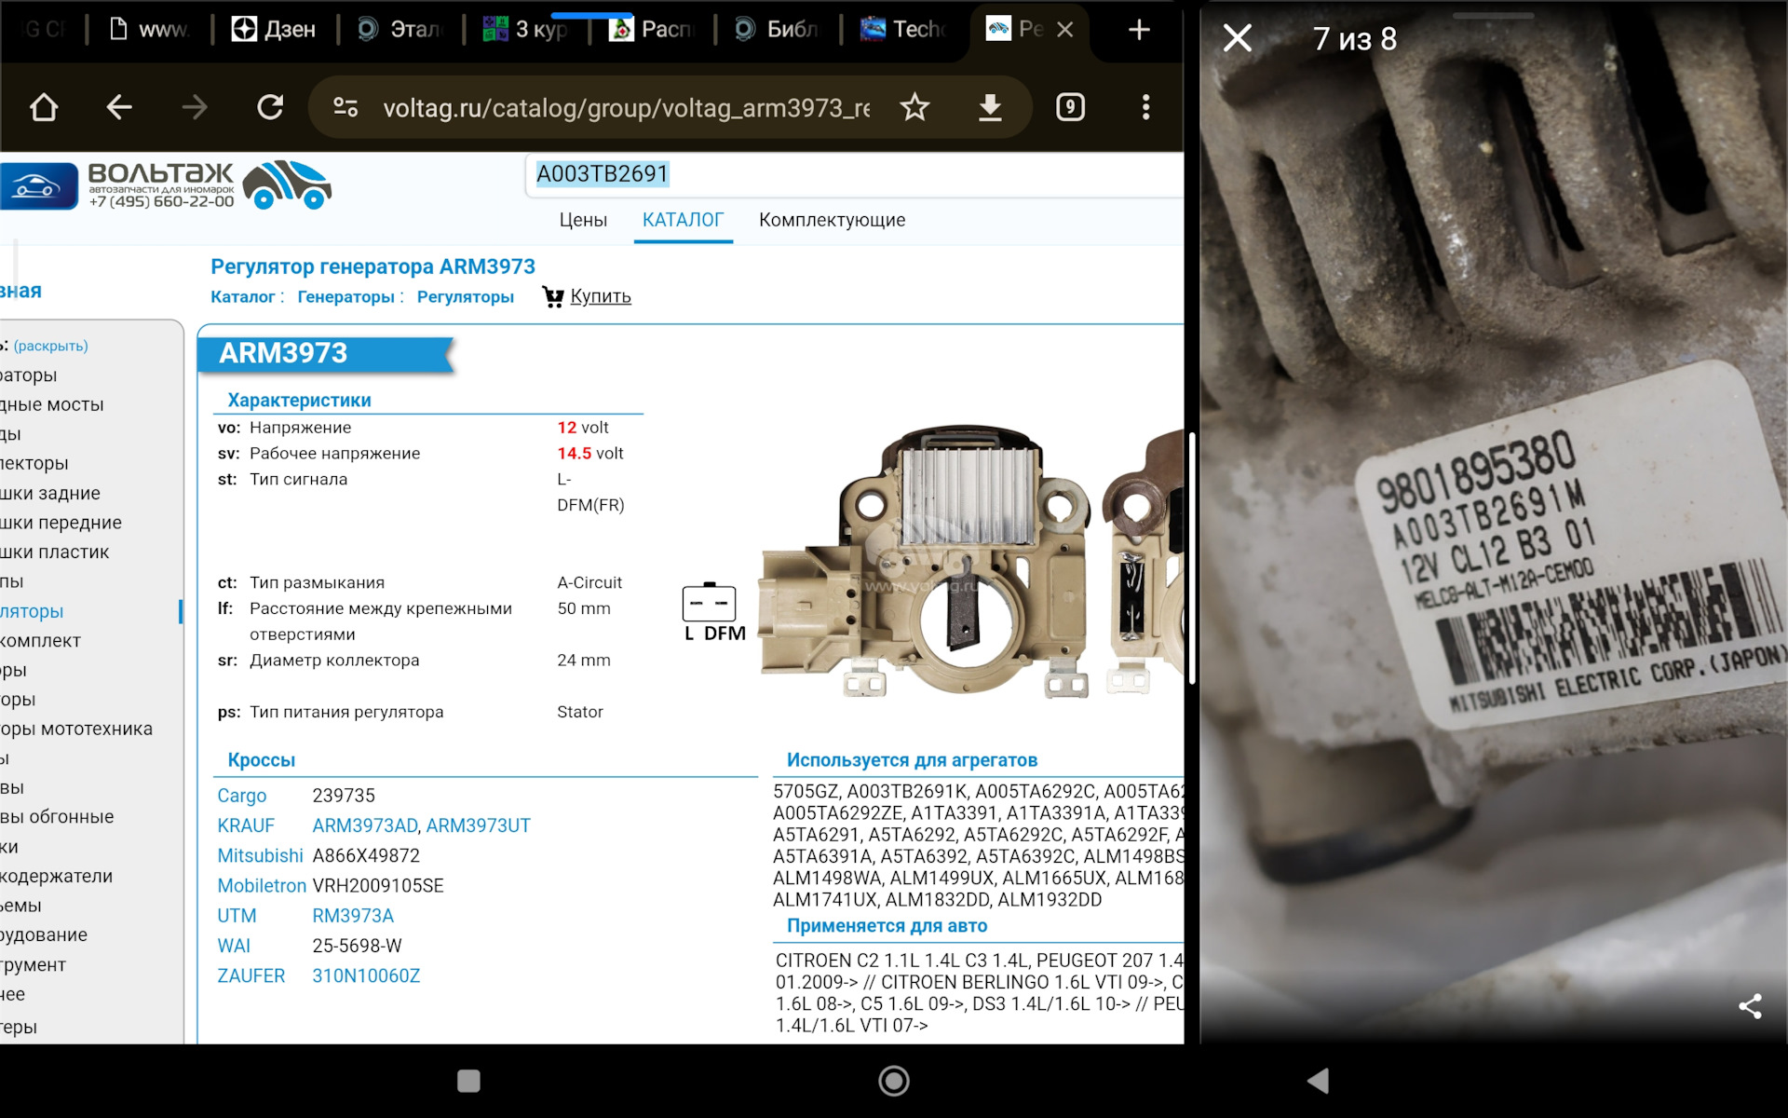
Task: Select sidebar item ending 'кодержатели'
Action: pos(56,876)
